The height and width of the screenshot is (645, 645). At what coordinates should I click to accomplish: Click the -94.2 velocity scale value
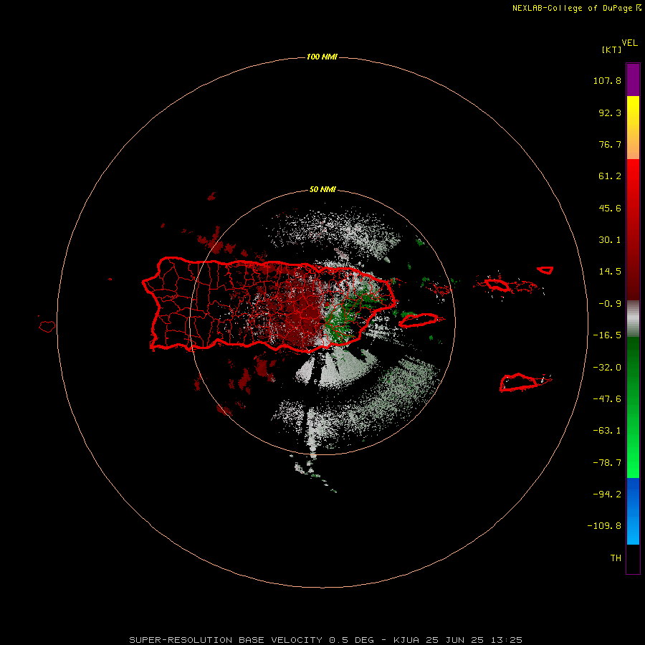[607, 494]
